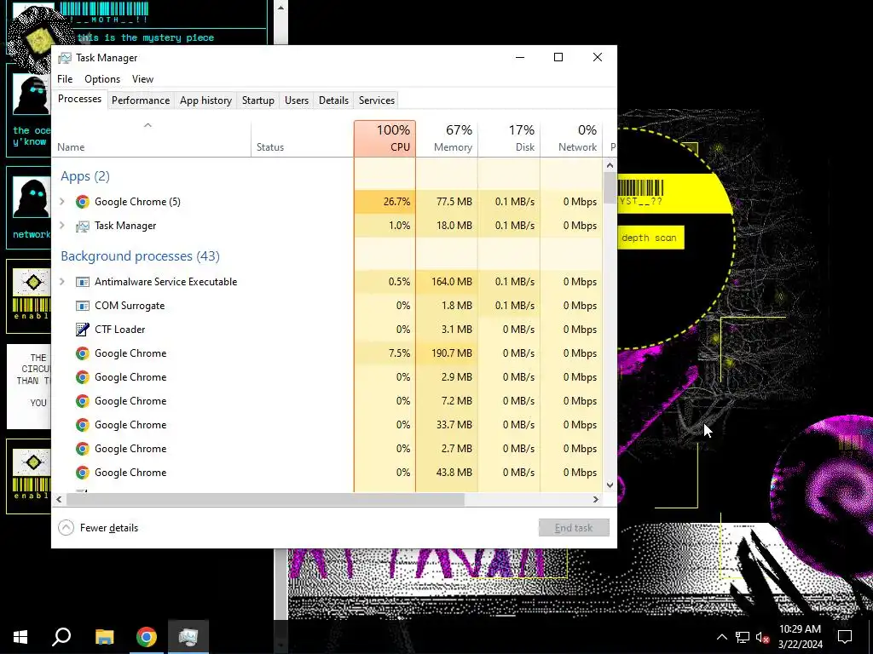Open taskbar Search
Screen dimensions: 873x654
tap(61, 637)
